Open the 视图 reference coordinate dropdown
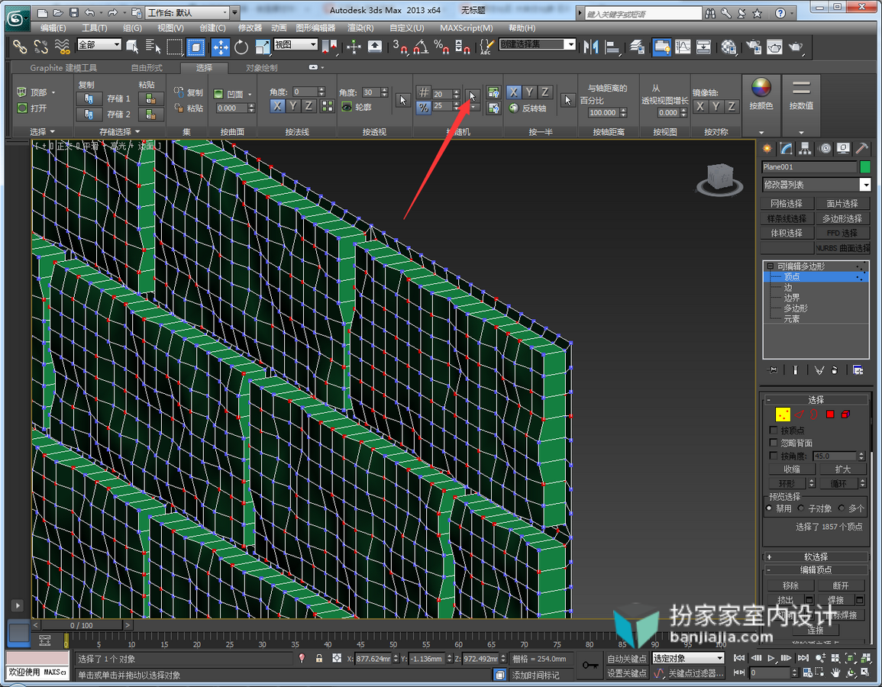 tap(296, 44)
